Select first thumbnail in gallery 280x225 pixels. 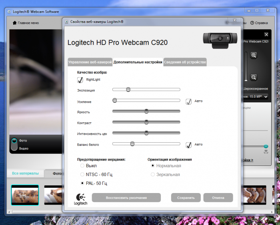25,194
